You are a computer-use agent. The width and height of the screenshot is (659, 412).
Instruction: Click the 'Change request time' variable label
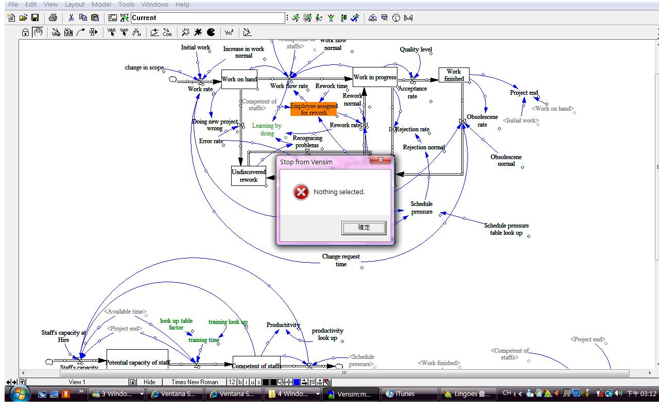[x=341, y=260]
